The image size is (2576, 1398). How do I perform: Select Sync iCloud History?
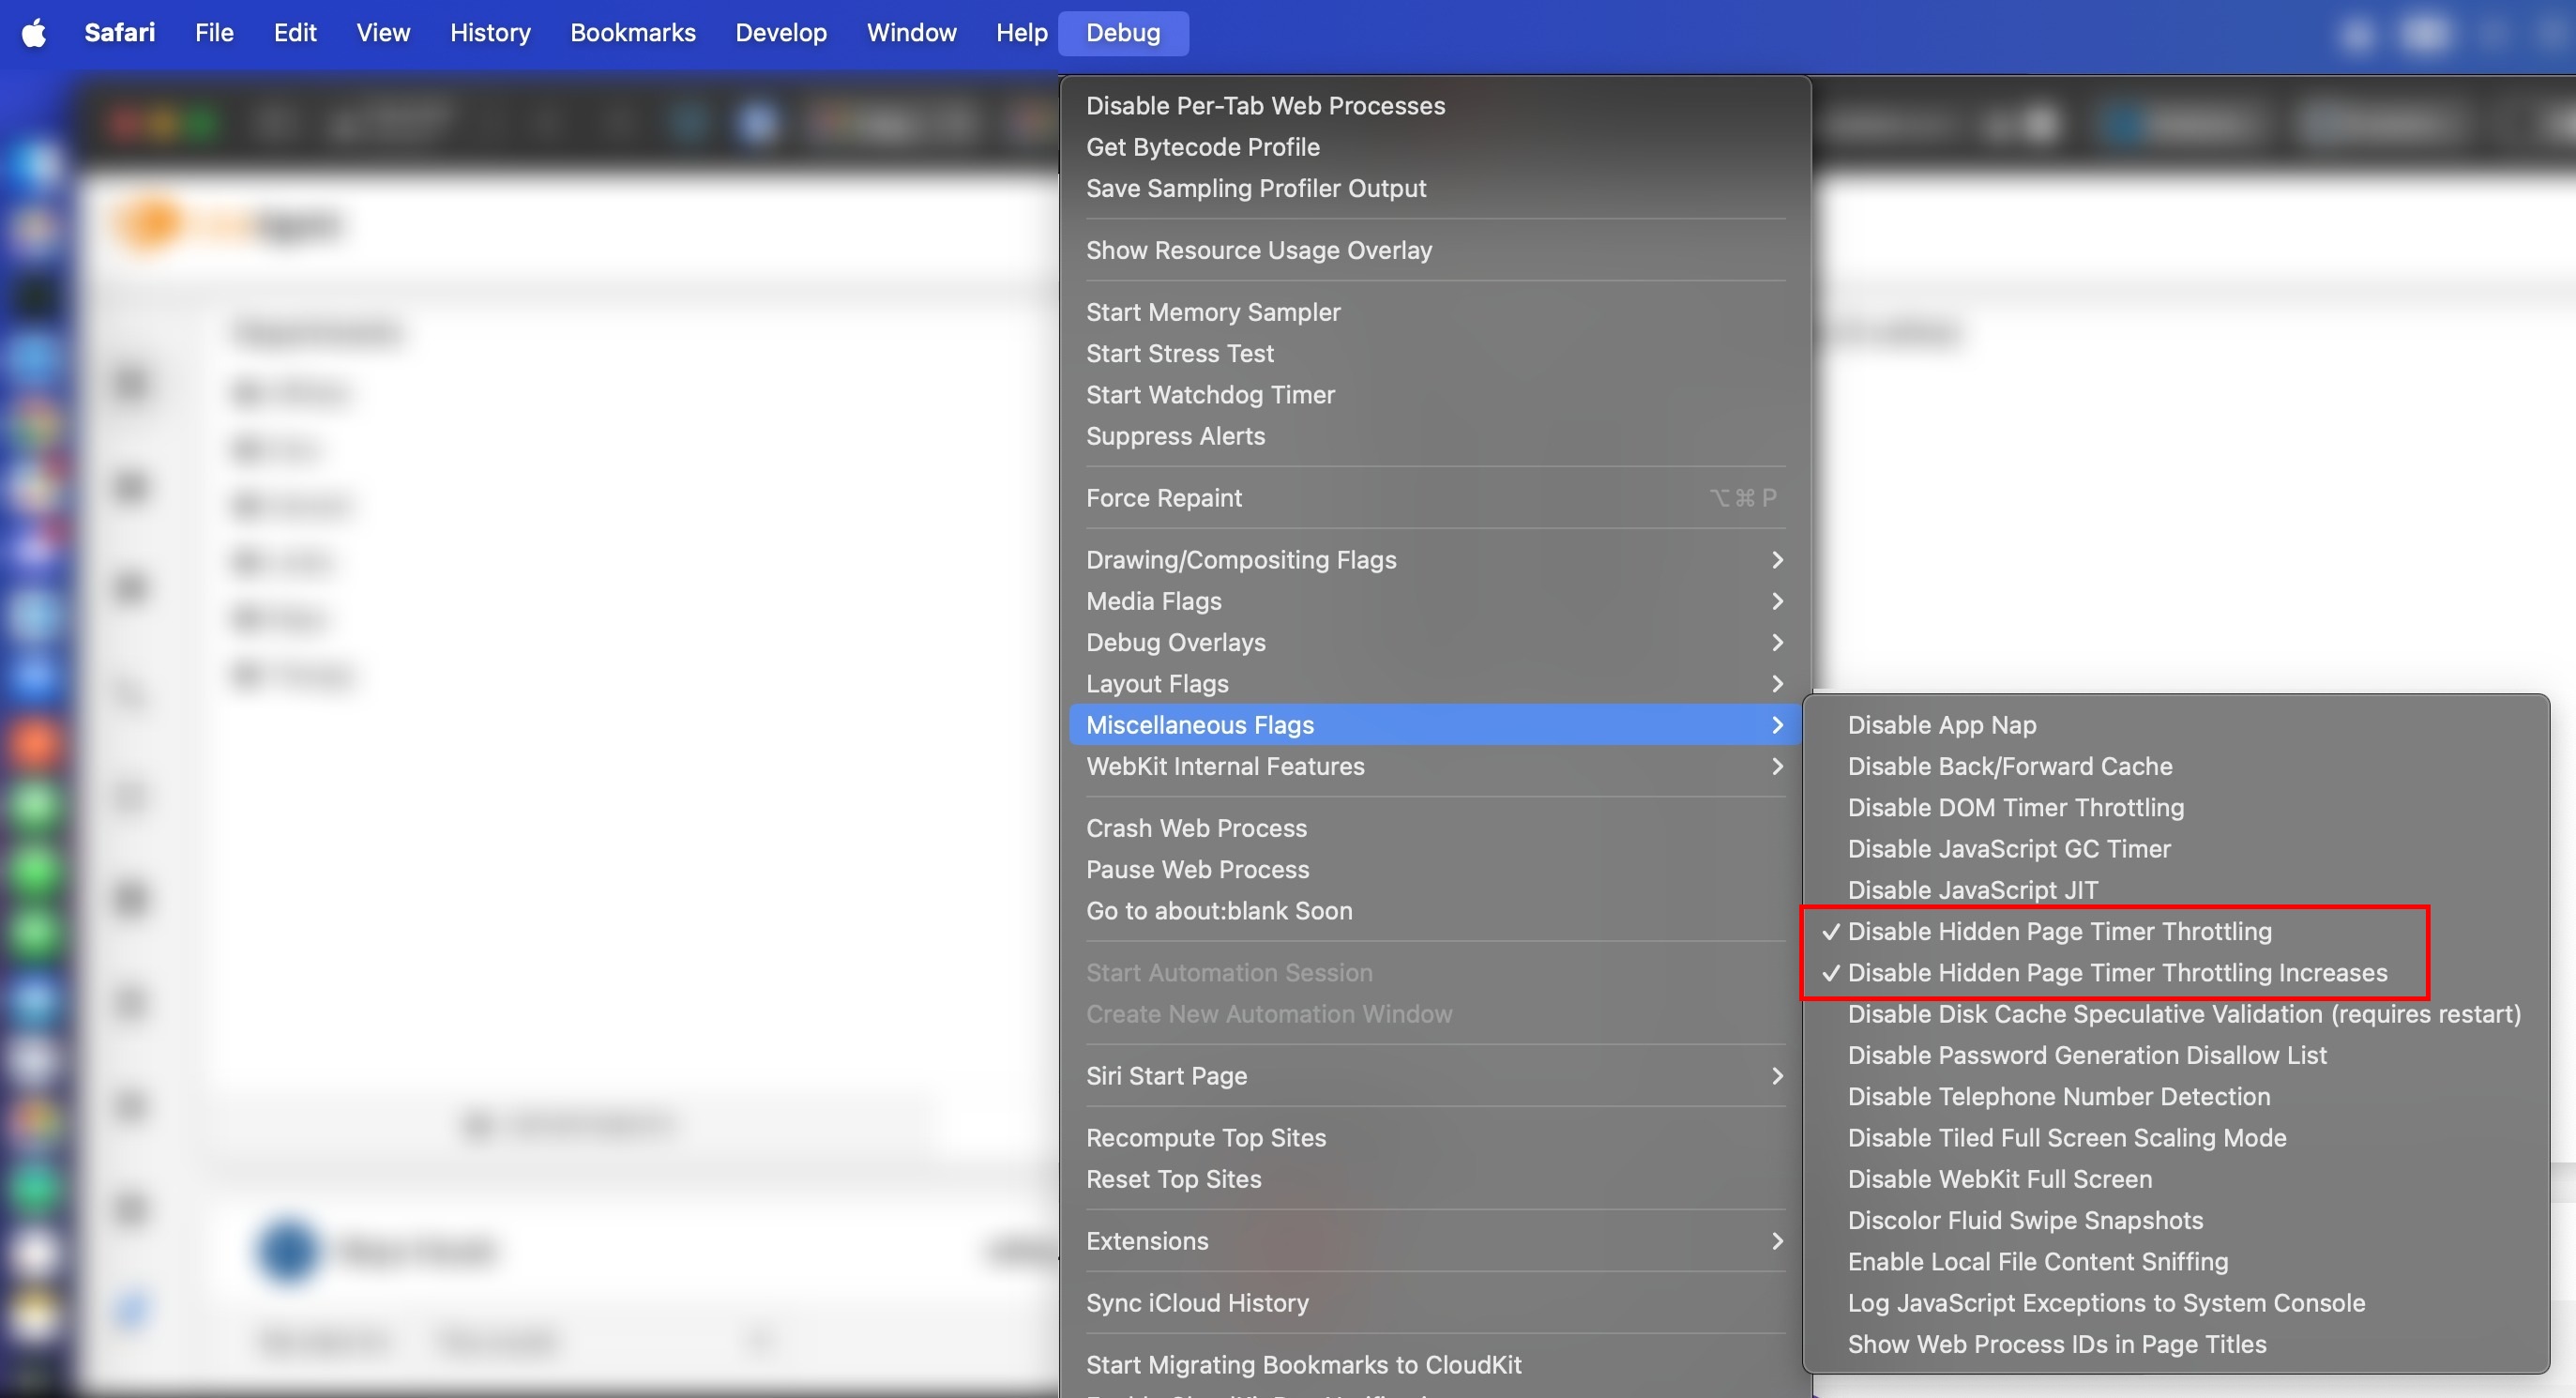point(1196,1303)
